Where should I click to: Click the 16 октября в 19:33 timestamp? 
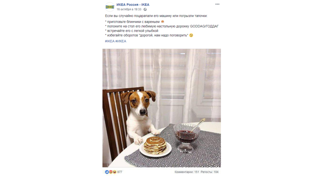pos(129,9)
